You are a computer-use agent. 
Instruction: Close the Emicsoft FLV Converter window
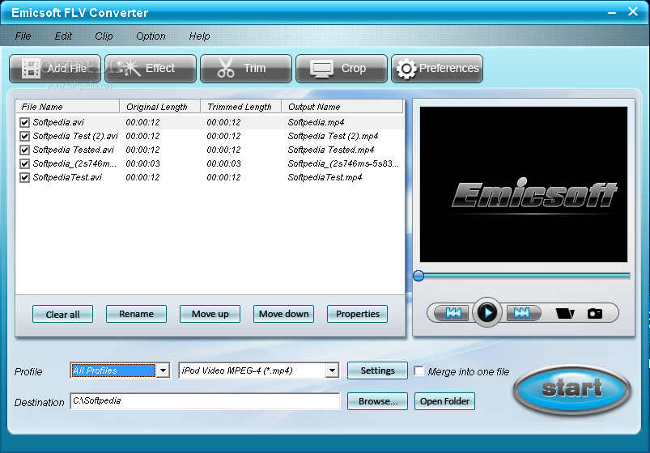632,11
